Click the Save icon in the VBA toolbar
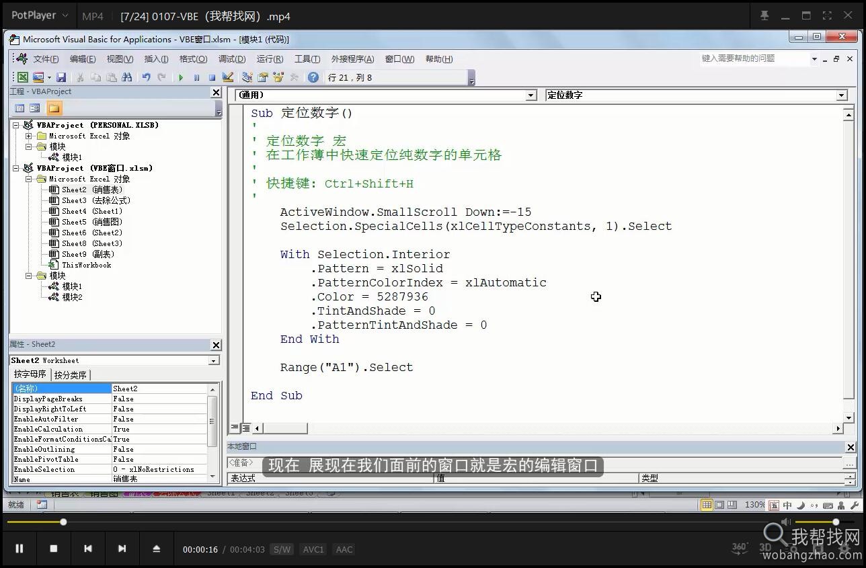This screenshot has width=866, height=568. coord(61,77)
